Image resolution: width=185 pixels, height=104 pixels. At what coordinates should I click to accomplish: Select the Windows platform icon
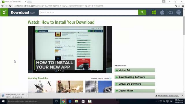click(154, 12)
